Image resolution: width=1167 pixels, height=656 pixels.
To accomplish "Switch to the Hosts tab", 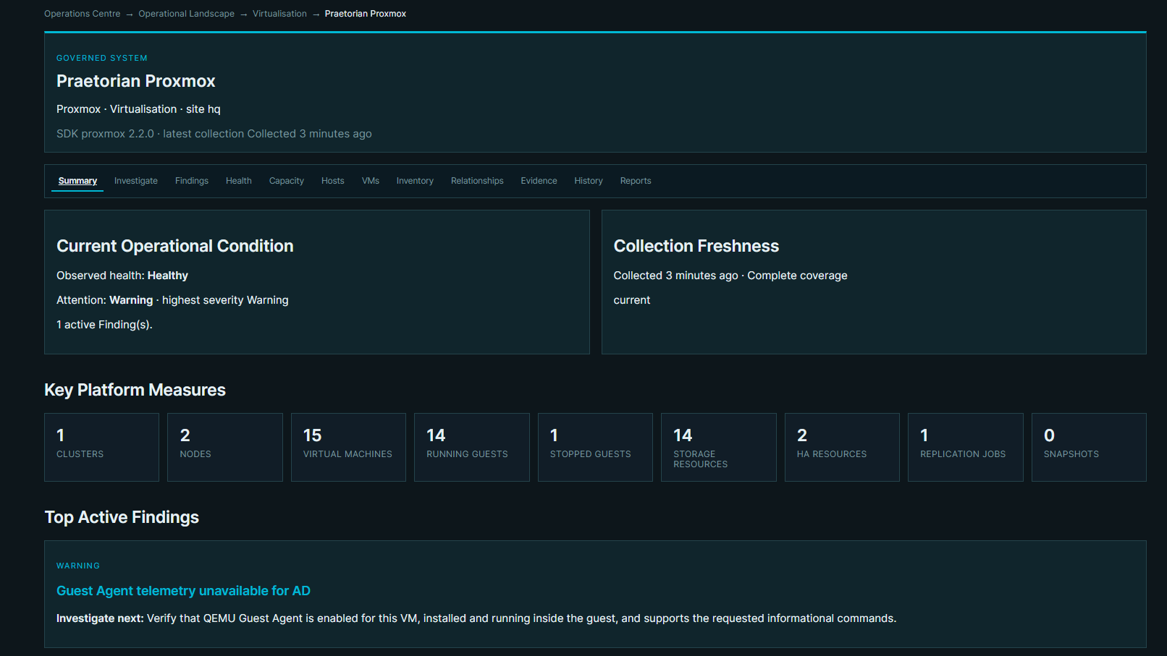I will point(333,181).
